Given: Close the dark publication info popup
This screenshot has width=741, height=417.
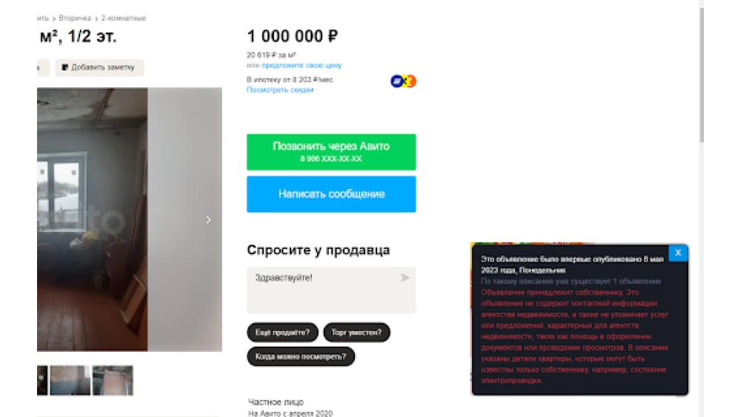Looking at the screenshot, I should point(678,253).
